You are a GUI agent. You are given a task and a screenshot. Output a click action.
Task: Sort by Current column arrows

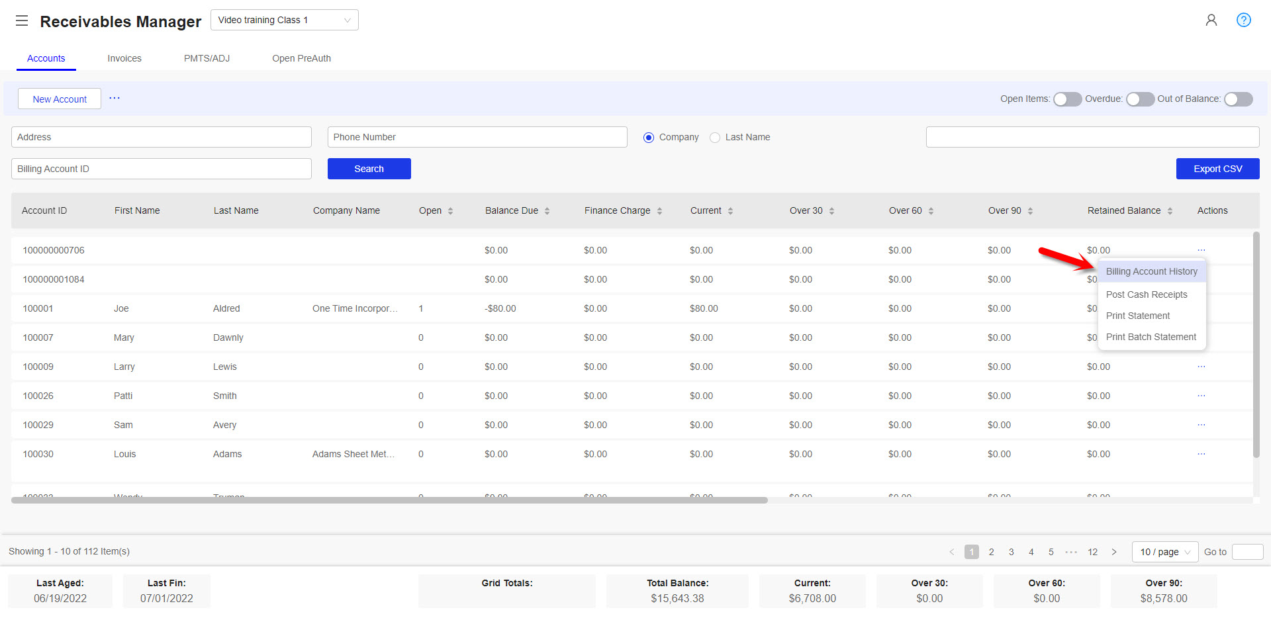point(730,211)
